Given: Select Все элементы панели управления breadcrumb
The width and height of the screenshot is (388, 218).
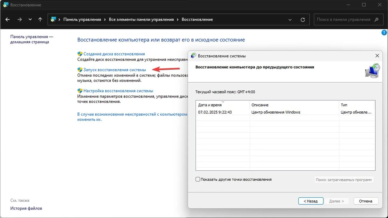Looking at the screenshot, I should (x=141, y=19).
